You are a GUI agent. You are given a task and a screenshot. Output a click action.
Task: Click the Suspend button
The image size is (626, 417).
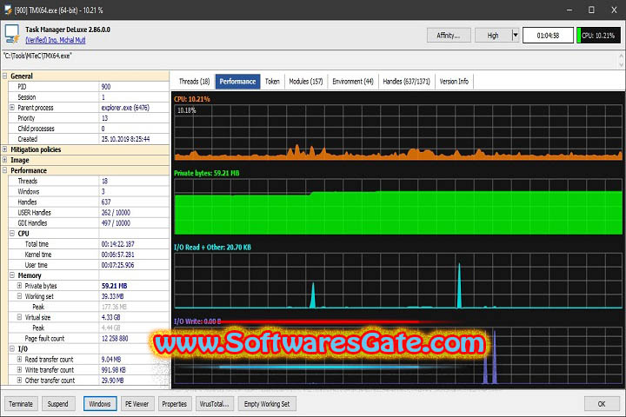[58, 404]
